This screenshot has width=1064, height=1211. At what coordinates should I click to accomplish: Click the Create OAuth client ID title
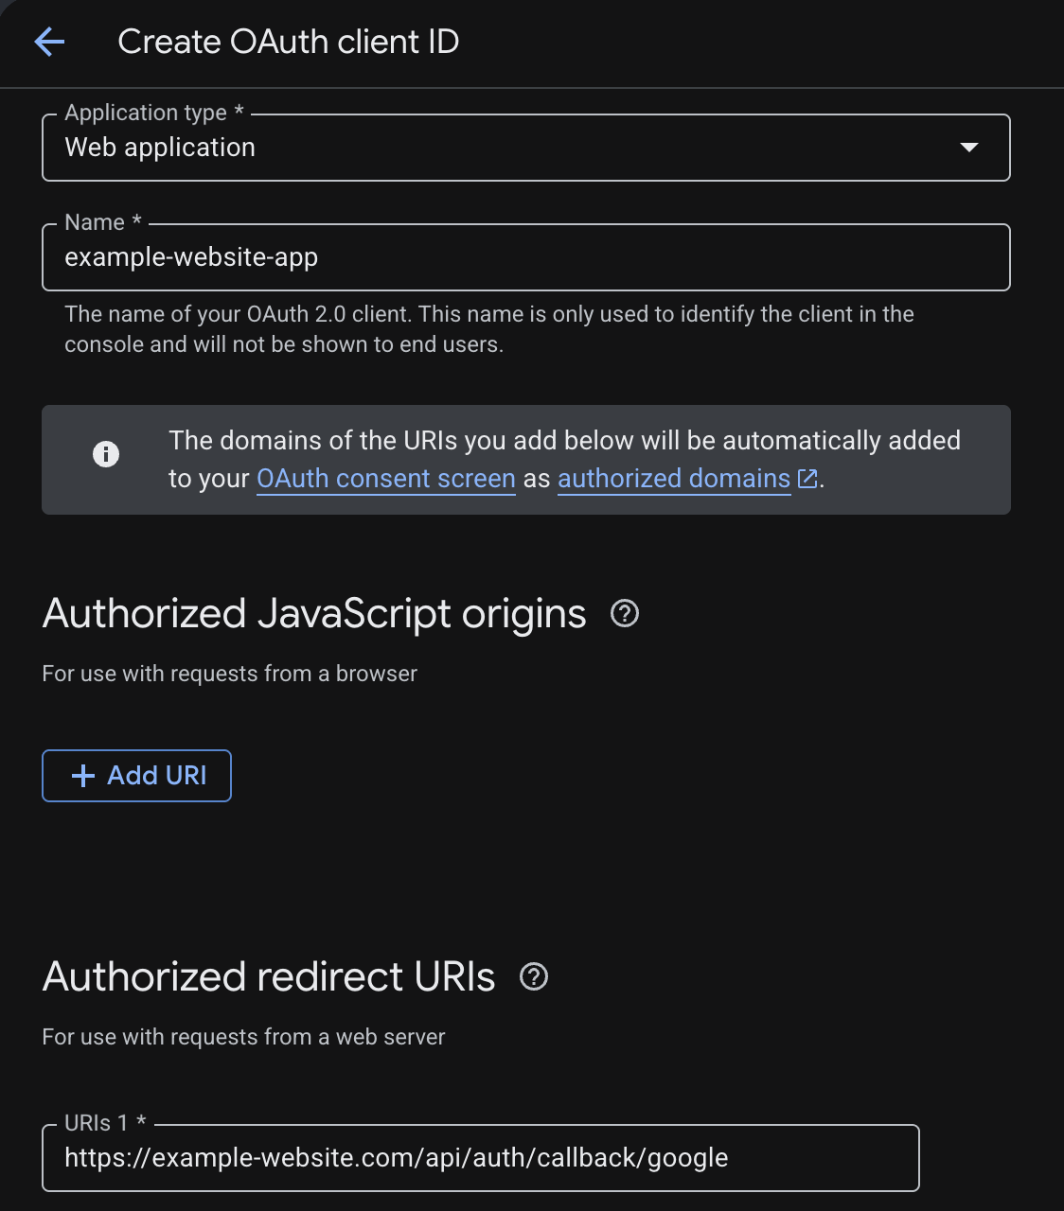coord(289,42)
